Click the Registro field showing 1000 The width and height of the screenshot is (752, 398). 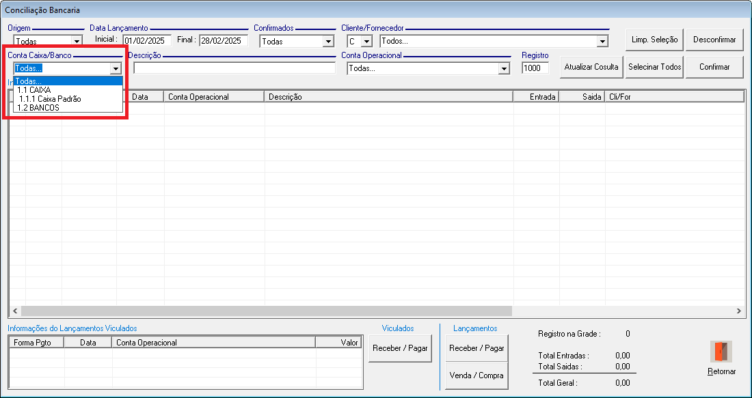[x=535, y=68]
